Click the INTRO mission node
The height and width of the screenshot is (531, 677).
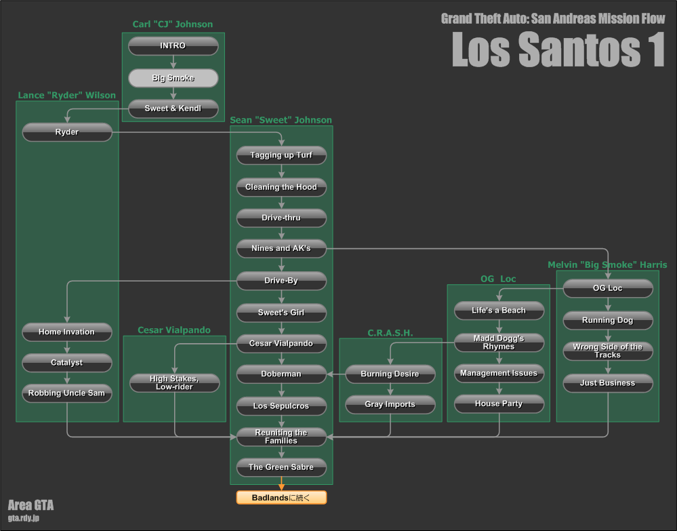[x=173, y=46]
